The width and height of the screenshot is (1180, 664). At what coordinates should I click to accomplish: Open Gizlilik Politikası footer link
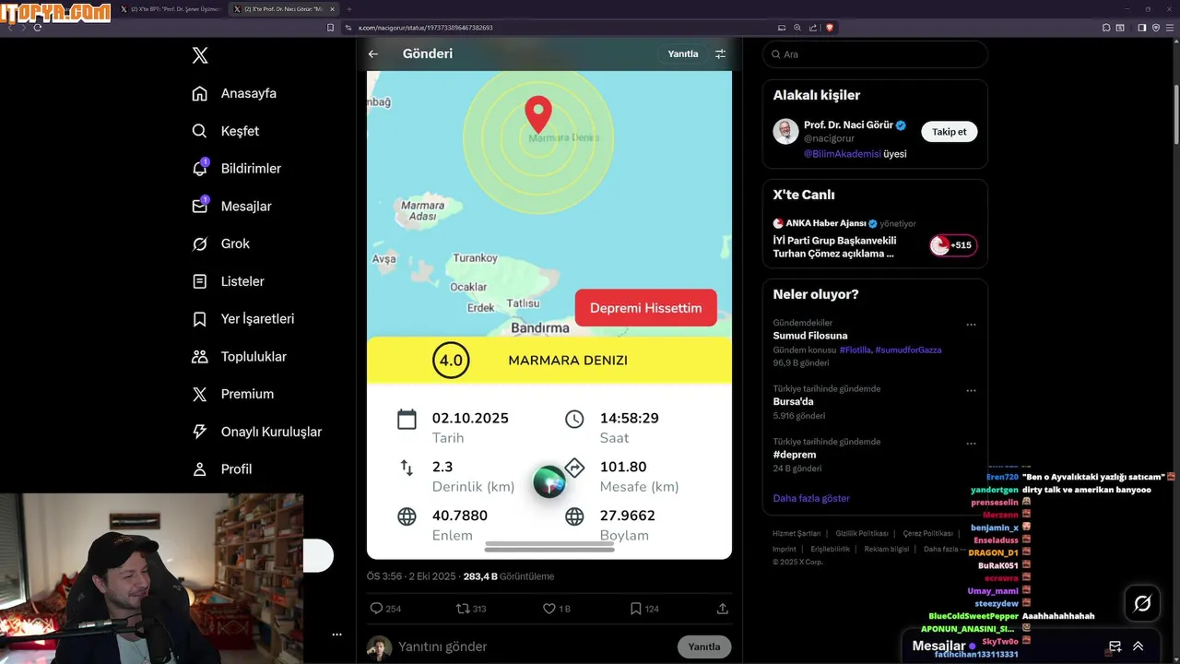862,534
